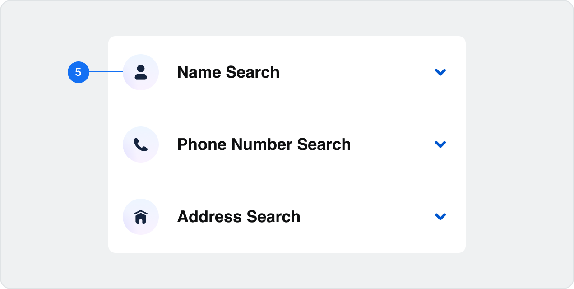Click the line connecting badge 5 to person icon
Image resolution: width=574 pixels, height=289 pixels.
(x=106, y=72)
